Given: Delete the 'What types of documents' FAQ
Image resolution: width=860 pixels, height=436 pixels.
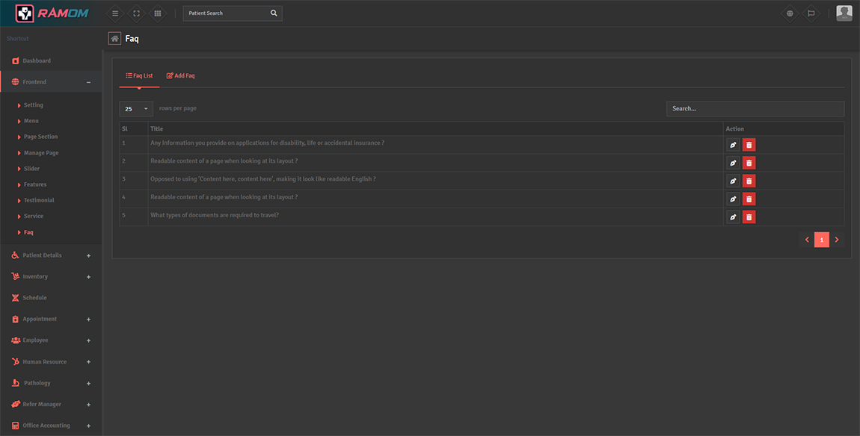Looking at the screenshot, I should tap(749, 217).
